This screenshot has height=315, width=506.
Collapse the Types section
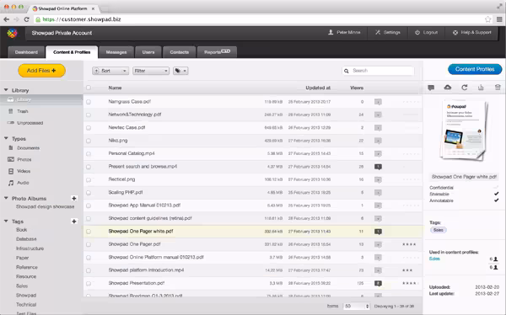(6, 138)
